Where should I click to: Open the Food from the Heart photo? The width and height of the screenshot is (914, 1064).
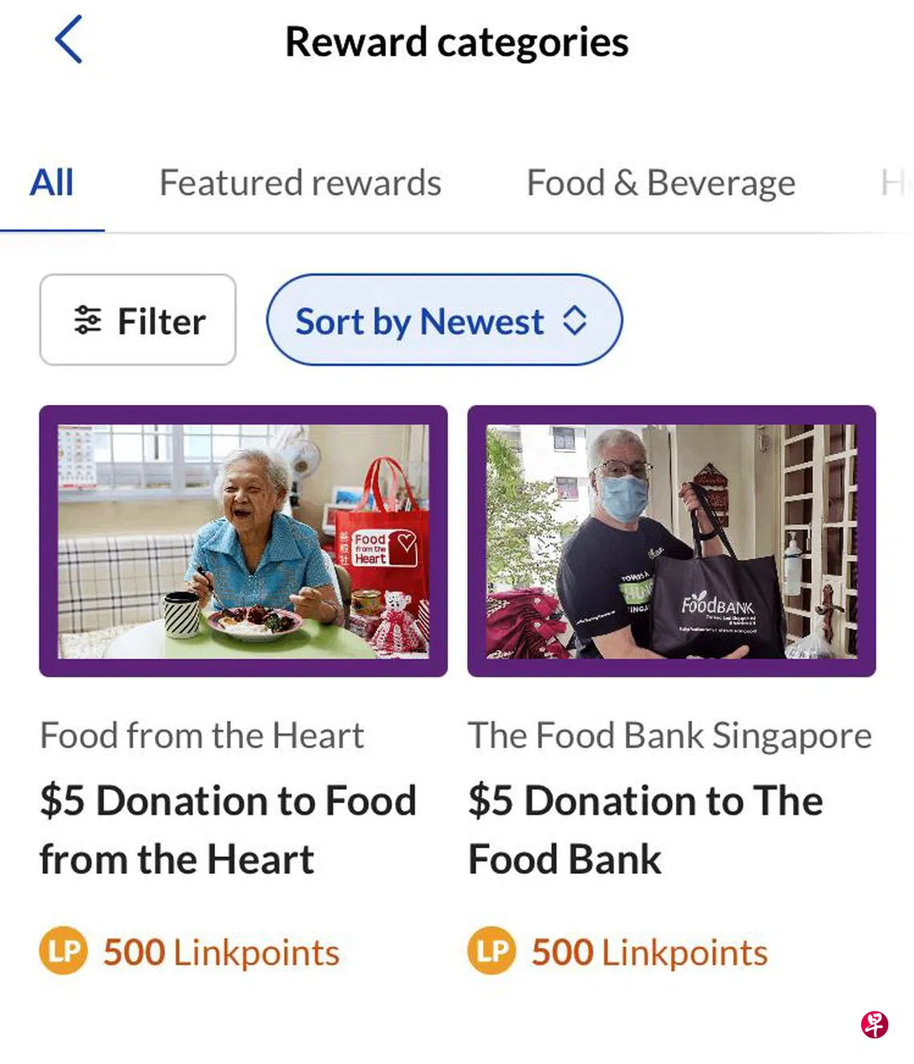click(244, 541)
